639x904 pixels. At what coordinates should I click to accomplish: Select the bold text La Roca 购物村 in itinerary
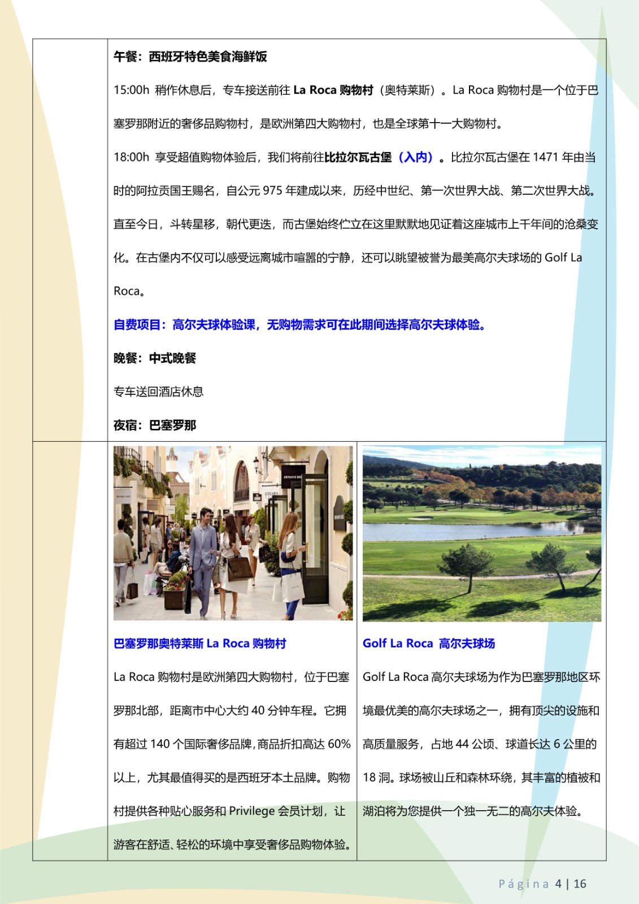(333, 90)
